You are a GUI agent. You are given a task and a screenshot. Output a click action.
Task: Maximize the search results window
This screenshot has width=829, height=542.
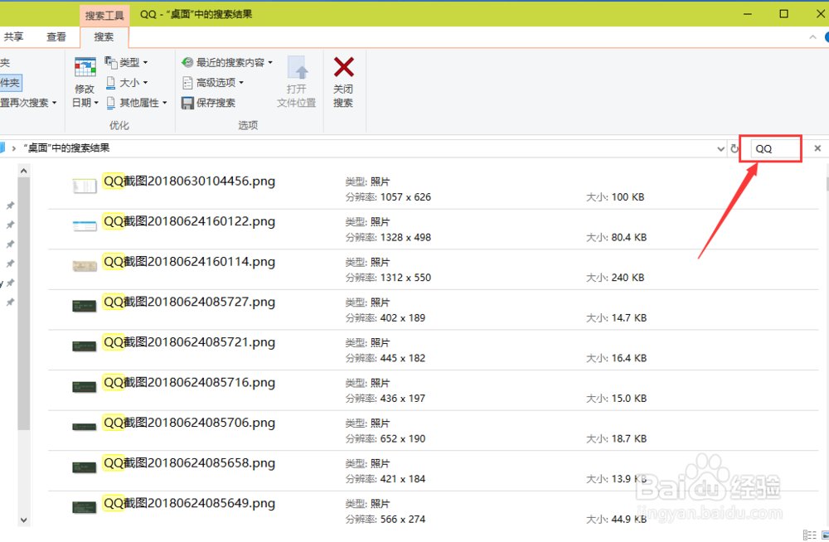[784, 14]
